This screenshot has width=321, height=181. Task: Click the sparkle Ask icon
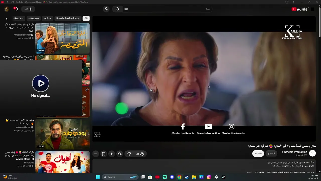112,154
